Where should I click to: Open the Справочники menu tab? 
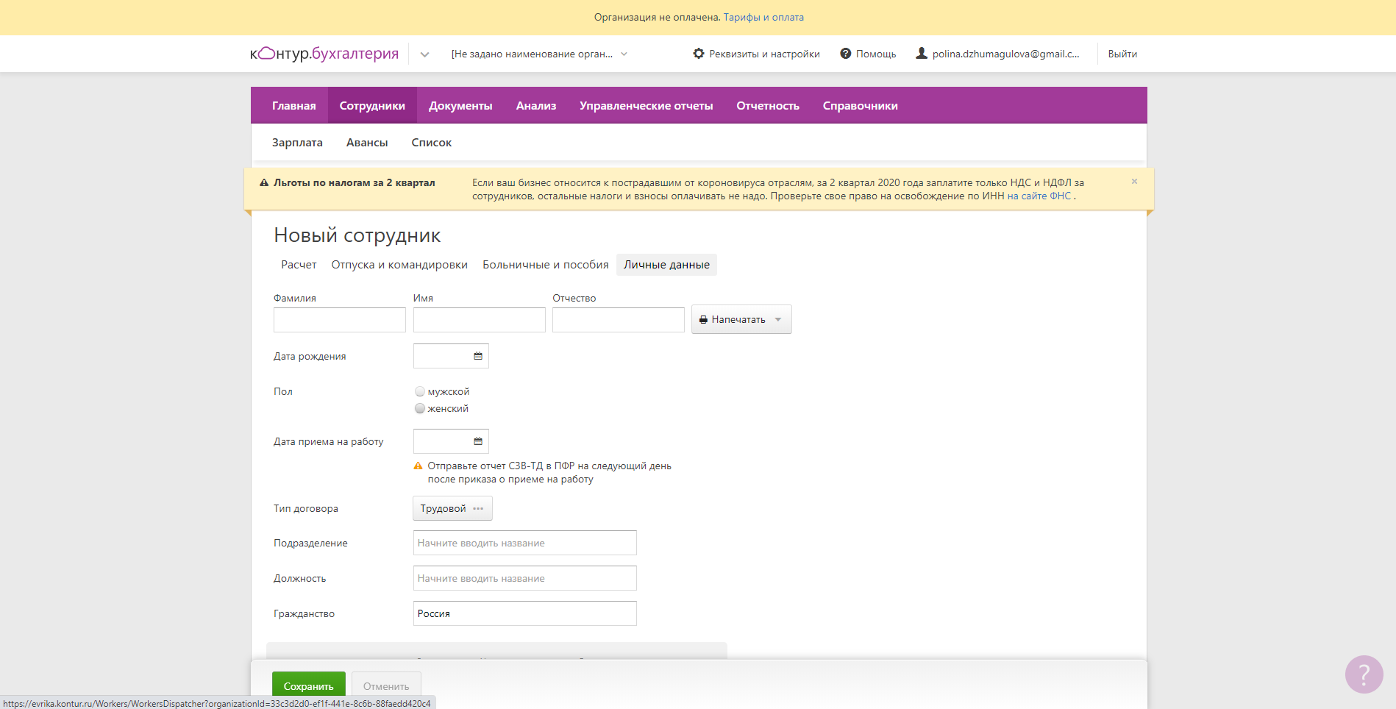[x=860, y=105]
